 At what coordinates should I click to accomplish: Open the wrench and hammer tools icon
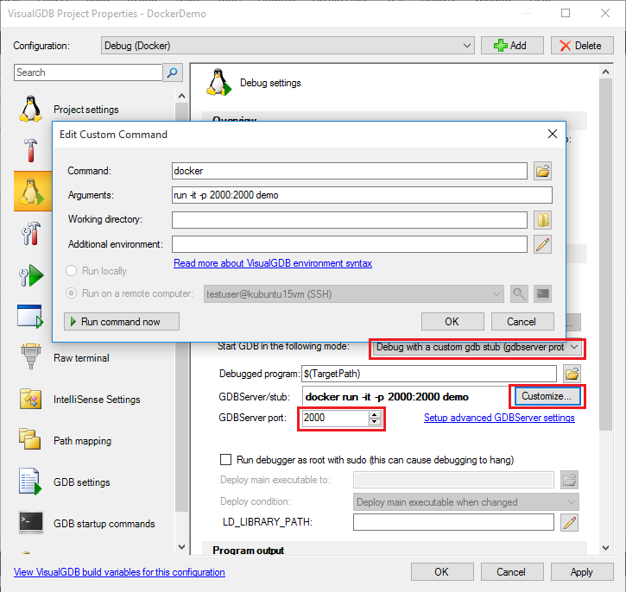click(x=31, y=233)
